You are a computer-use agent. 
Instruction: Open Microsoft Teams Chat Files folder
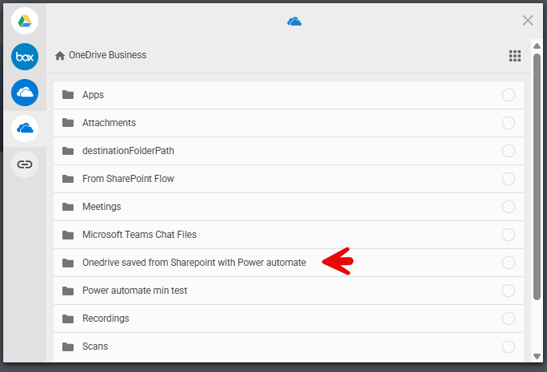(x=139, y=235)
